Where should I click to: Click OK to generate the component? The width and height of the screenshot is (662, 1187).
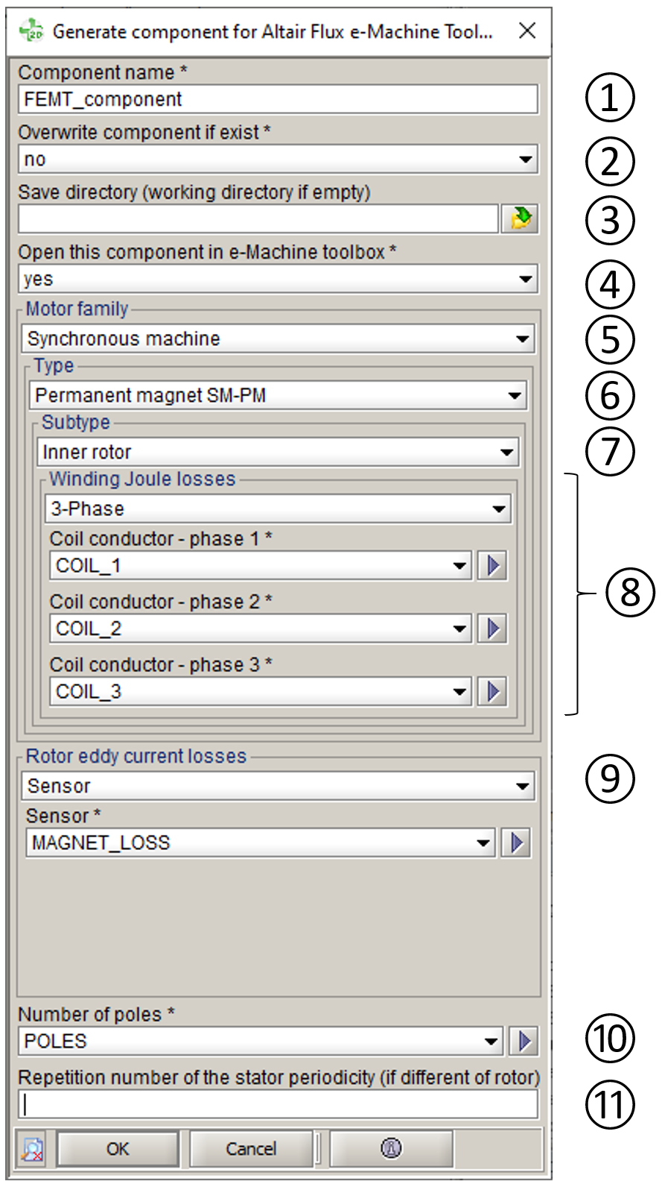click(118, 1149)
